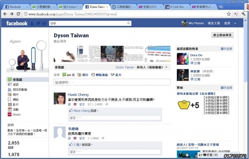Open the new tab button
Viewport: 249px width, 159px height.
coord(221,7)
